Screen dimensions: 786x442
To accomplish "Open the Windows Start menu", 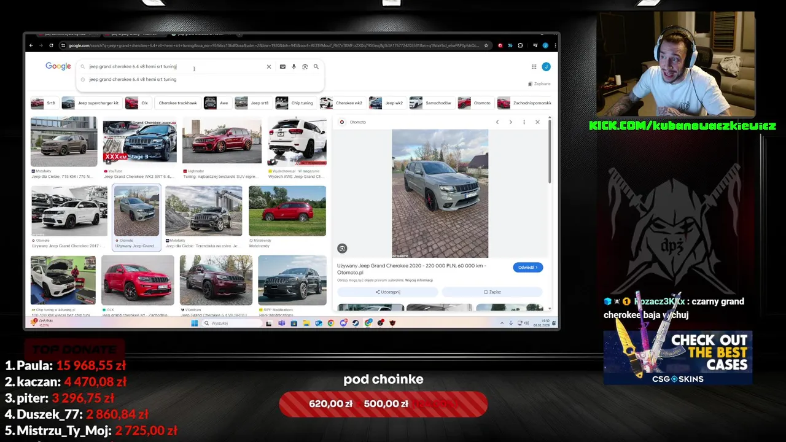I will point(195,323).
